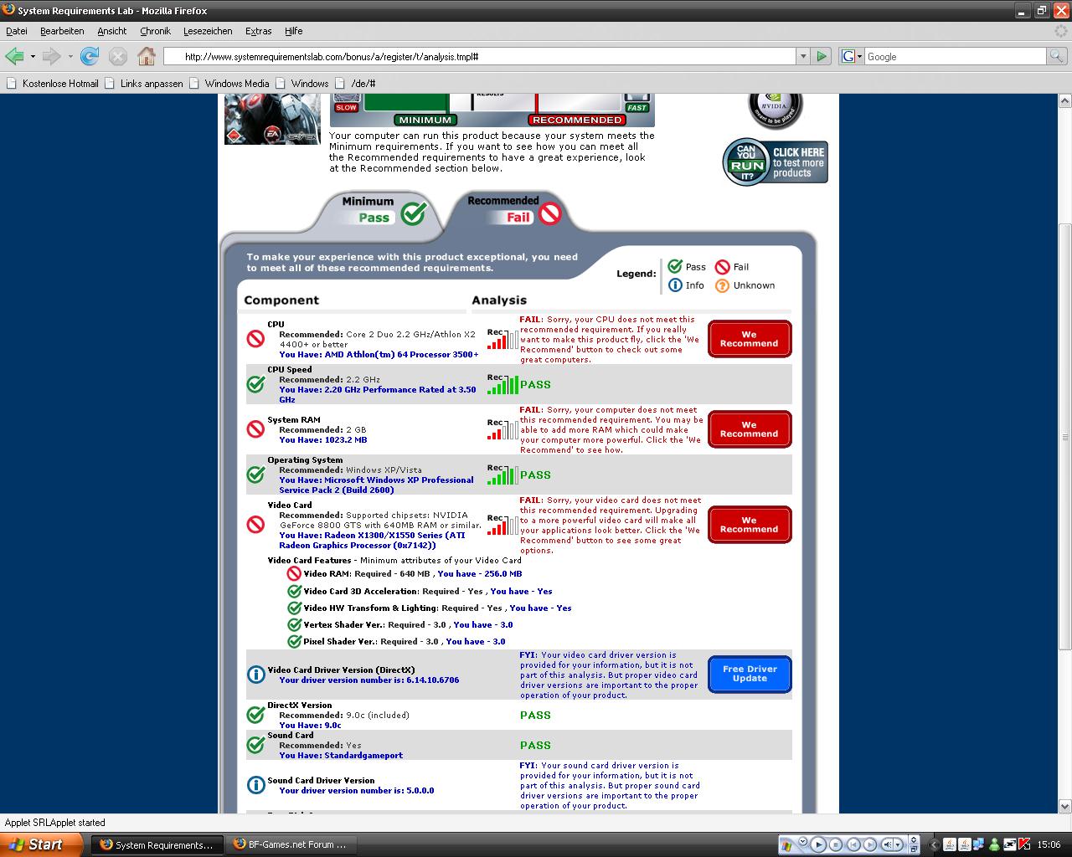This screenshot has width=1072, height=857.
Task: Open the Links anpassen bookmark
Action: coord(142,83)
